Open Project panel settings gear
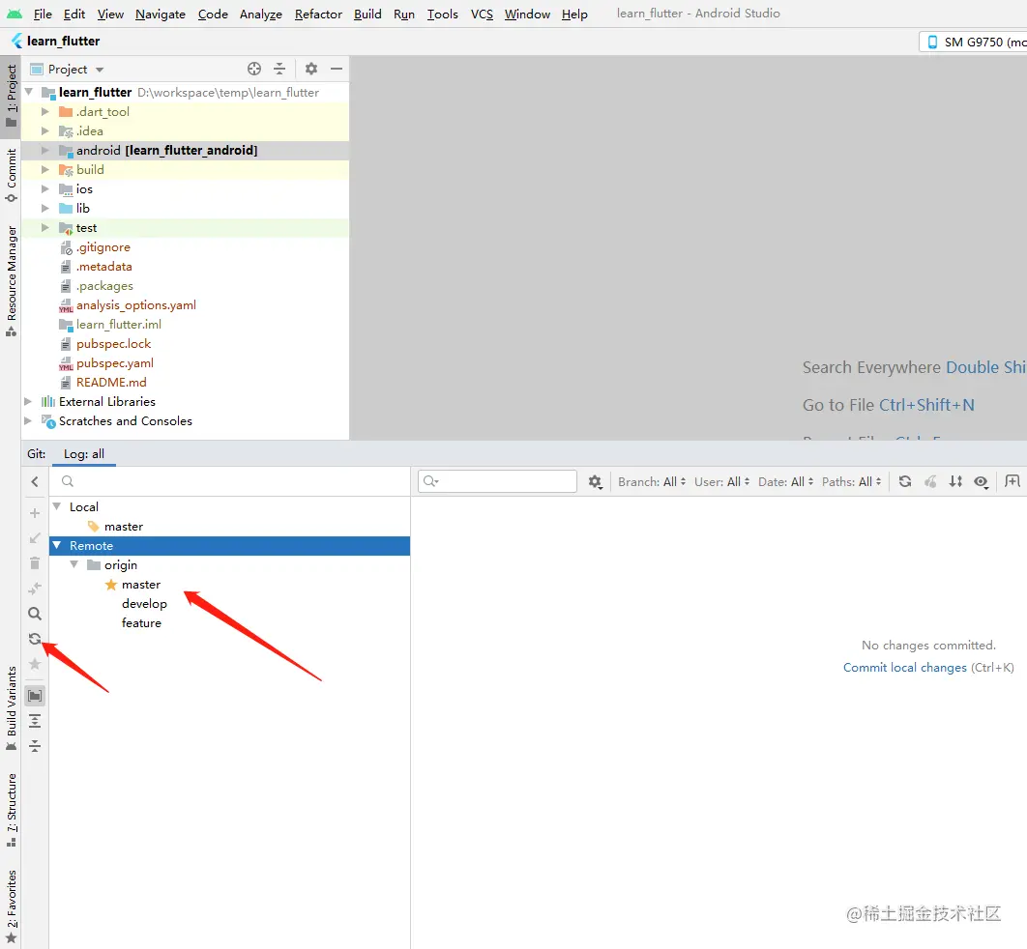The width and height of the screenshot is (1027, 949). [x=311, y=69]
